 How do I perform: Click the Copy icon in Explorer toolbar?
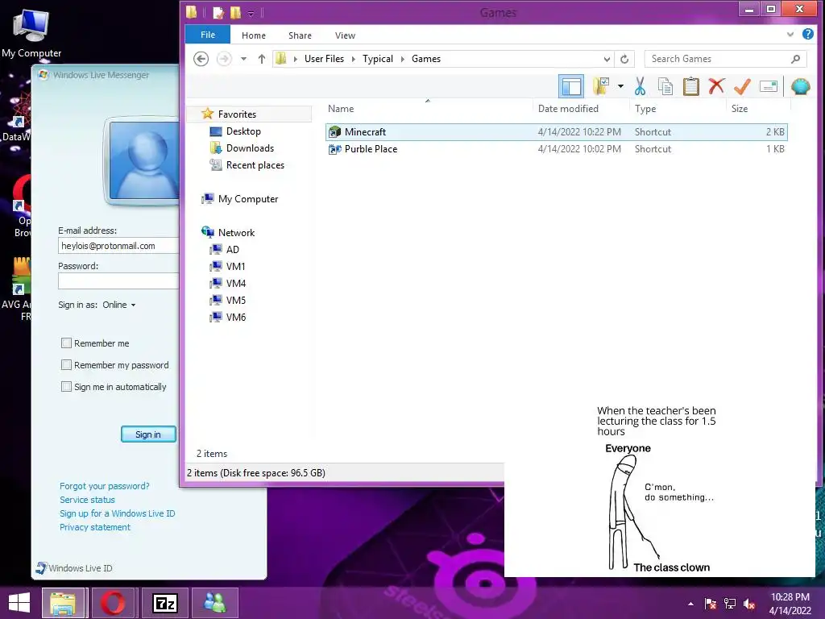pos(665,86)
